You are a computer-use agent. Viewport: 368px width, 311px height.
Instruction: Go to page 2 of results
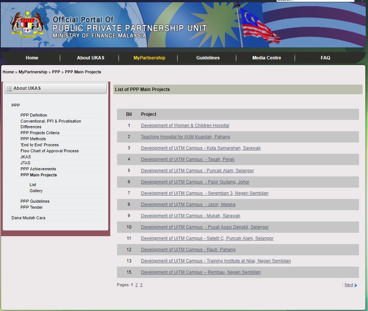pyautogui.click(x=137, y=285)
